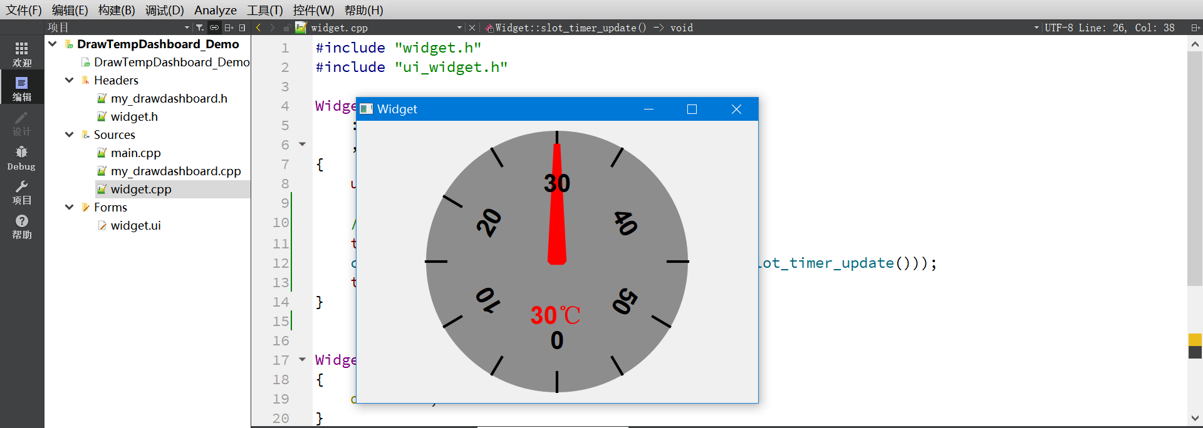Go back in editor history
The image size is (1203, 428).
tap(259, 28)
